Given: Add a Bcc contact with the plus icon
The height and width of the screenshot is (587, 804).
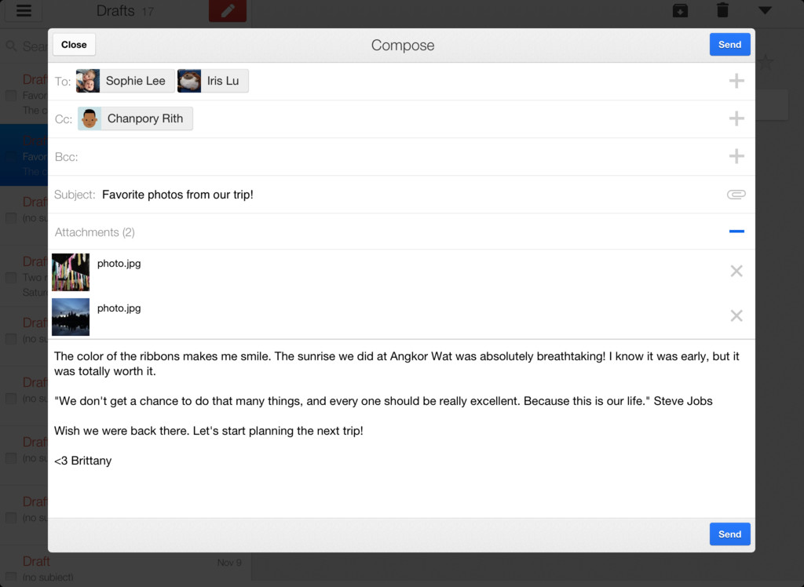Looking at the screenshot, I should (x=736, y=156).
